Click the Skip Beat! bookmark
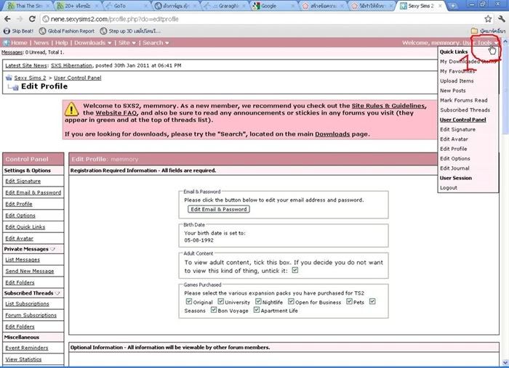Image resolution: width=509 pixels, height=368 pixels. click(18, 31)
